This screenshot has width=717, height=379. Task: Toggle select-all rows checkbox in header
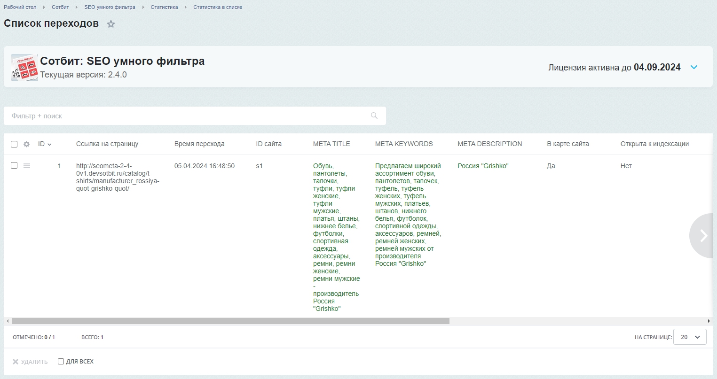click(x=14, y=144)
